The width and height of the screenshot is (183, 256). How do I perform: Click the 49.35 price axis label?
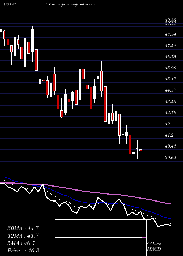(x=171, y=20)
